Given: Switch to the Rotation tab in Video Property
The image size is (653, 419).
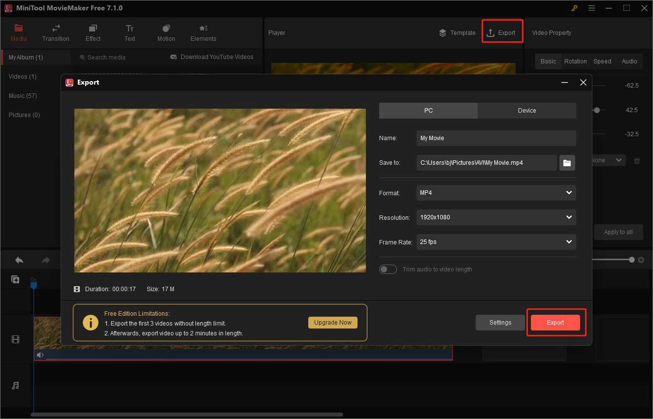Looking at the screenshot, I should [575, 61].
